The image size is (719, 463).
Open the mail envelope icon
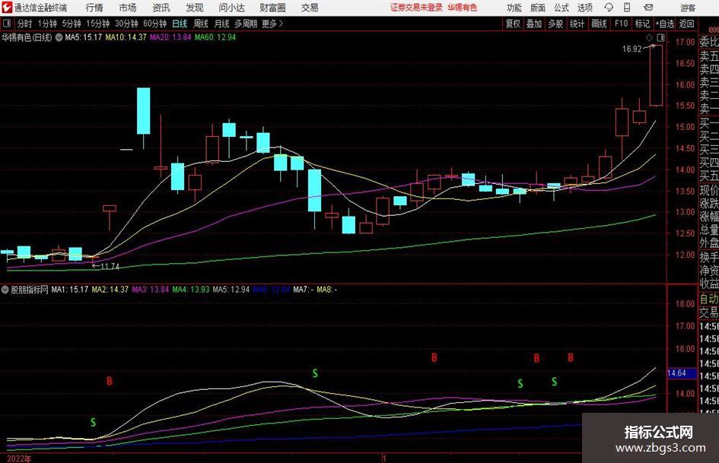(x=648, y=8)
